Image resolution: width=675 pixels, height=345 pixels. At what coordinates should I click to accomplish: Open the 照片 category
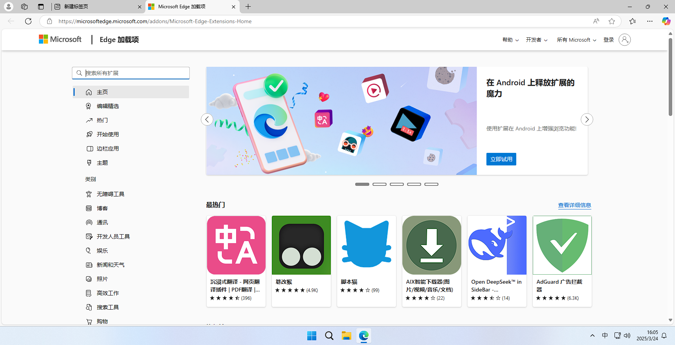(x=131, y=279)
